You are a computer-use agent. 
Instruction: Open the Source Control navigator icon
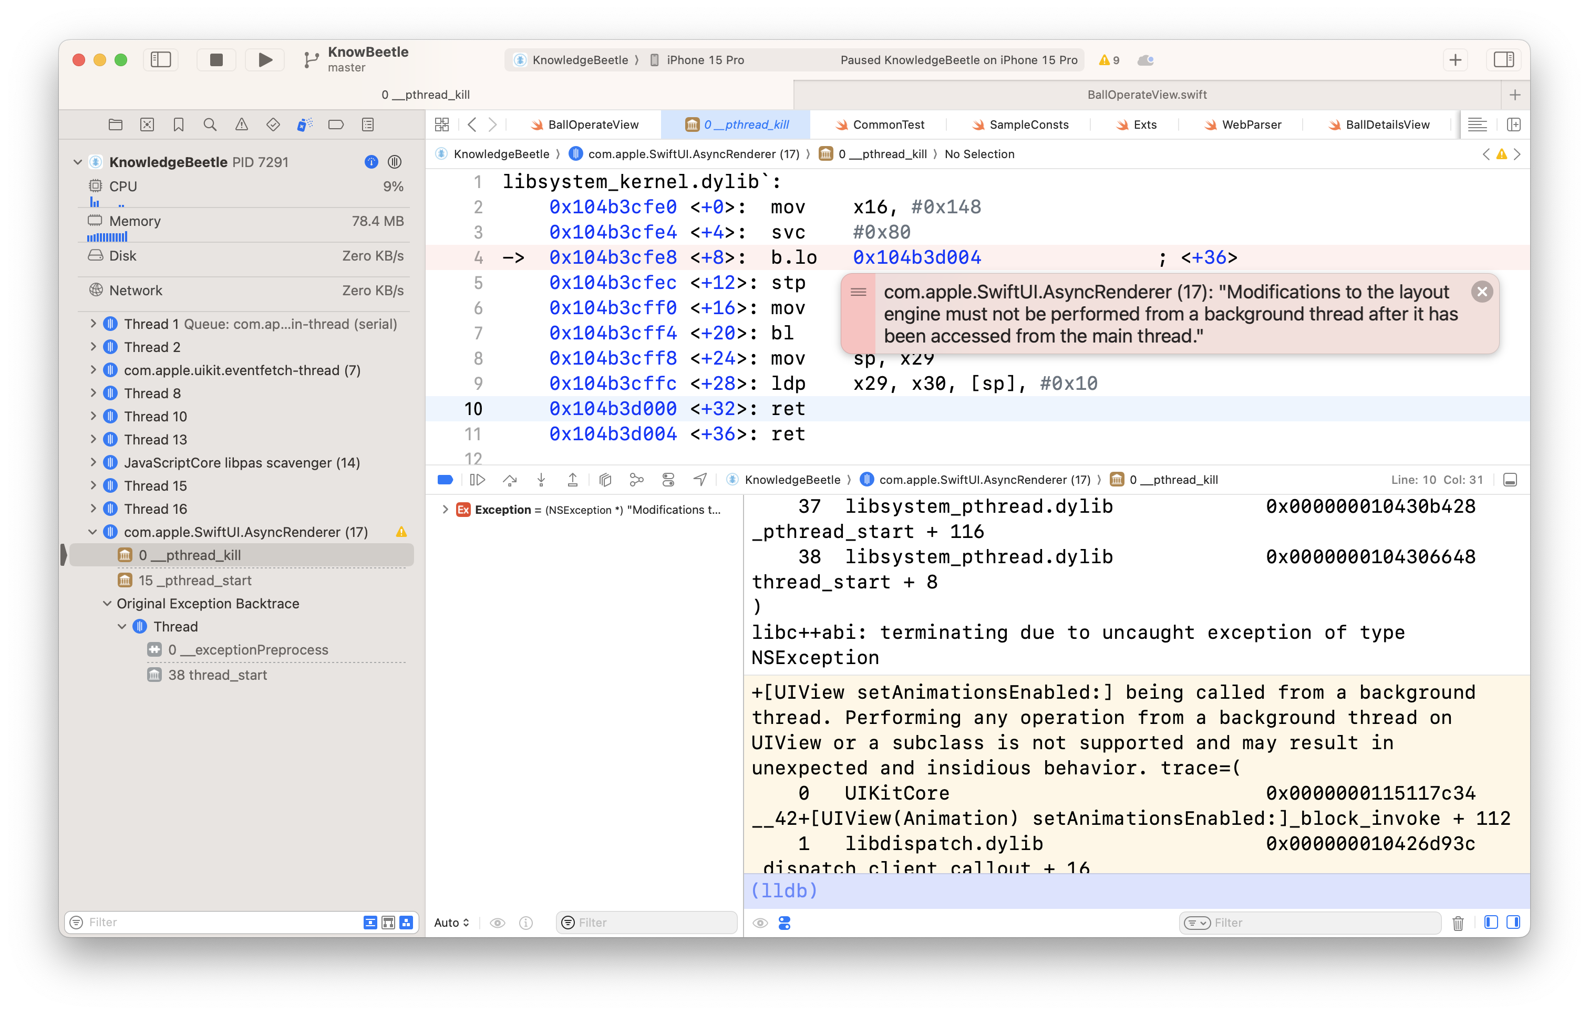click(147, 124)
